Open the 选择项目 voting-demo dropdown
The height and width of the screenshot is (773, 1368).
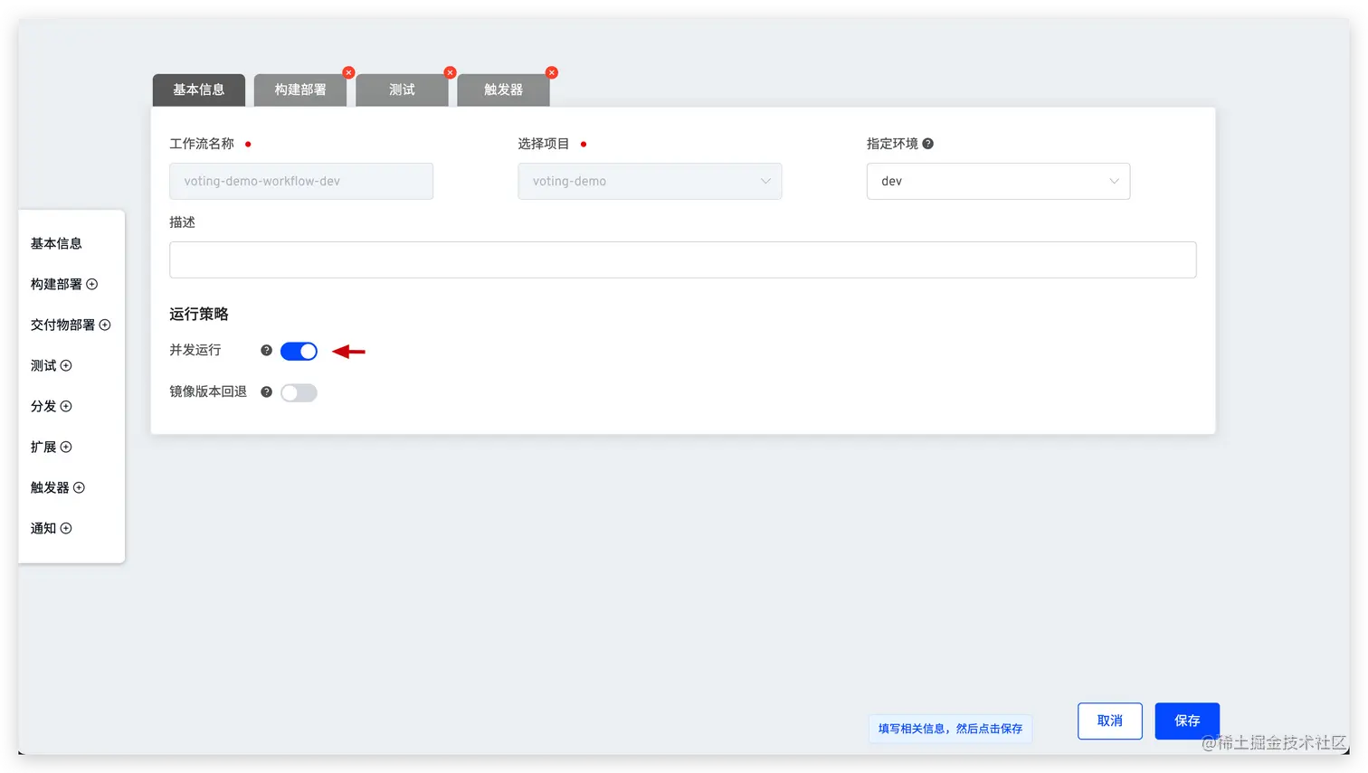tap(650, 181)
